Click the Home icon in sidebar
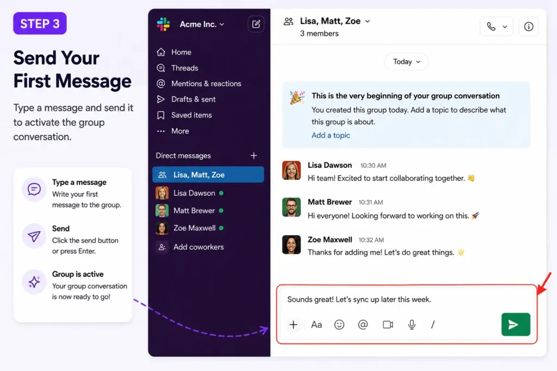This screenshot has height=371, width=557. click(x=161, y=52)
